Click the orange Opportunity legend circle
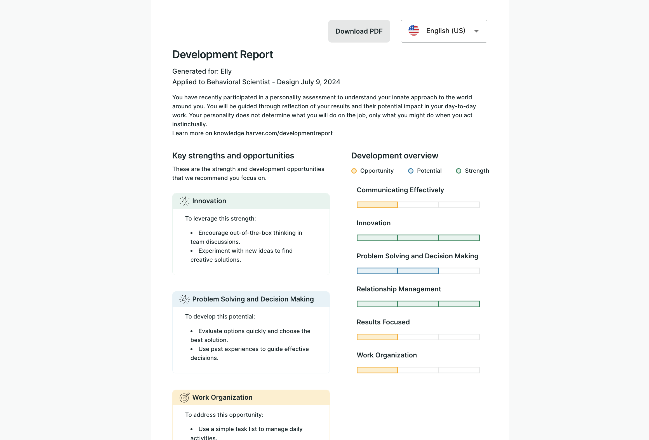The image size is (649, 440). point(354,171)
